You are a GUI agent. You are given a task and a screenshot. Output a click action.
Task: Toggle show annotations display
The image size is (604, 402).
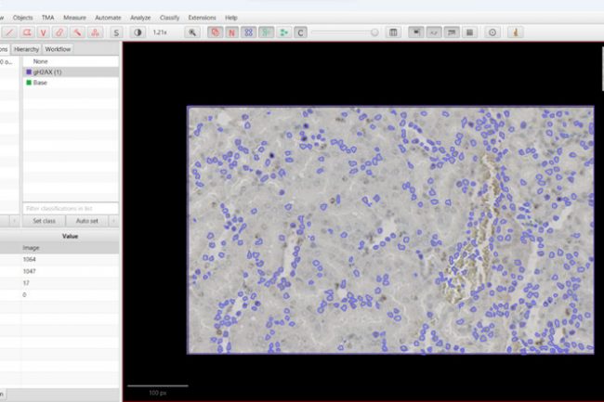(x=214, y=32)
